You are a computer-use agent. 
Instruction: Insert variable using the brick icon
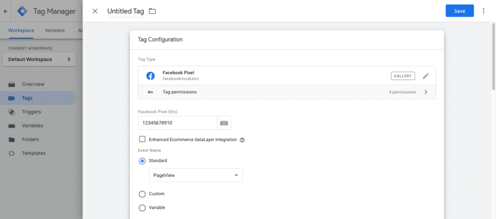click(x=224, y=123)
